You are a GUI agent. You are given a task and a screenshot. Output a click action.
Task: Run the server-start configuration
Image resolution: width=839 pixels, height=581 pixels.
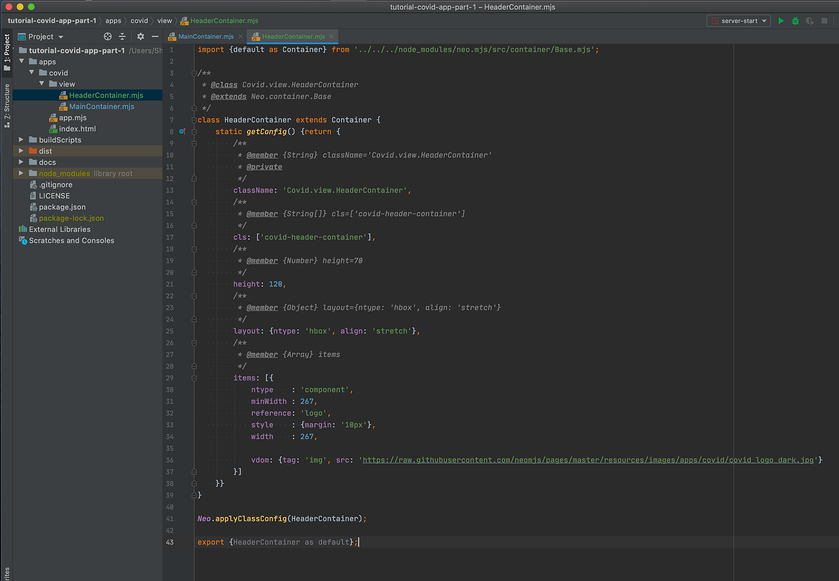pos(781,20)
